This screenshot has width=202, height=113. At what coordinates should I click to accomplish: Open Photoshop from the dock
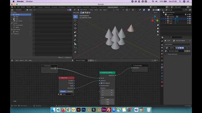[x=83, y=110]
